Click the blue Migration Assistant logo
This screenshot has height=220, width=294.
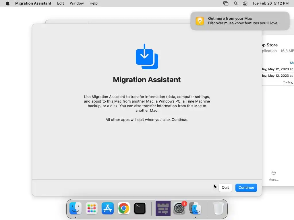click(x=147, y=56)
